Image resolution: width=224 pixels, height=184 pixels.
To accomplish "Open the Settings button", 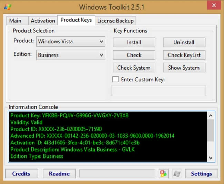I will coord(202,174).
